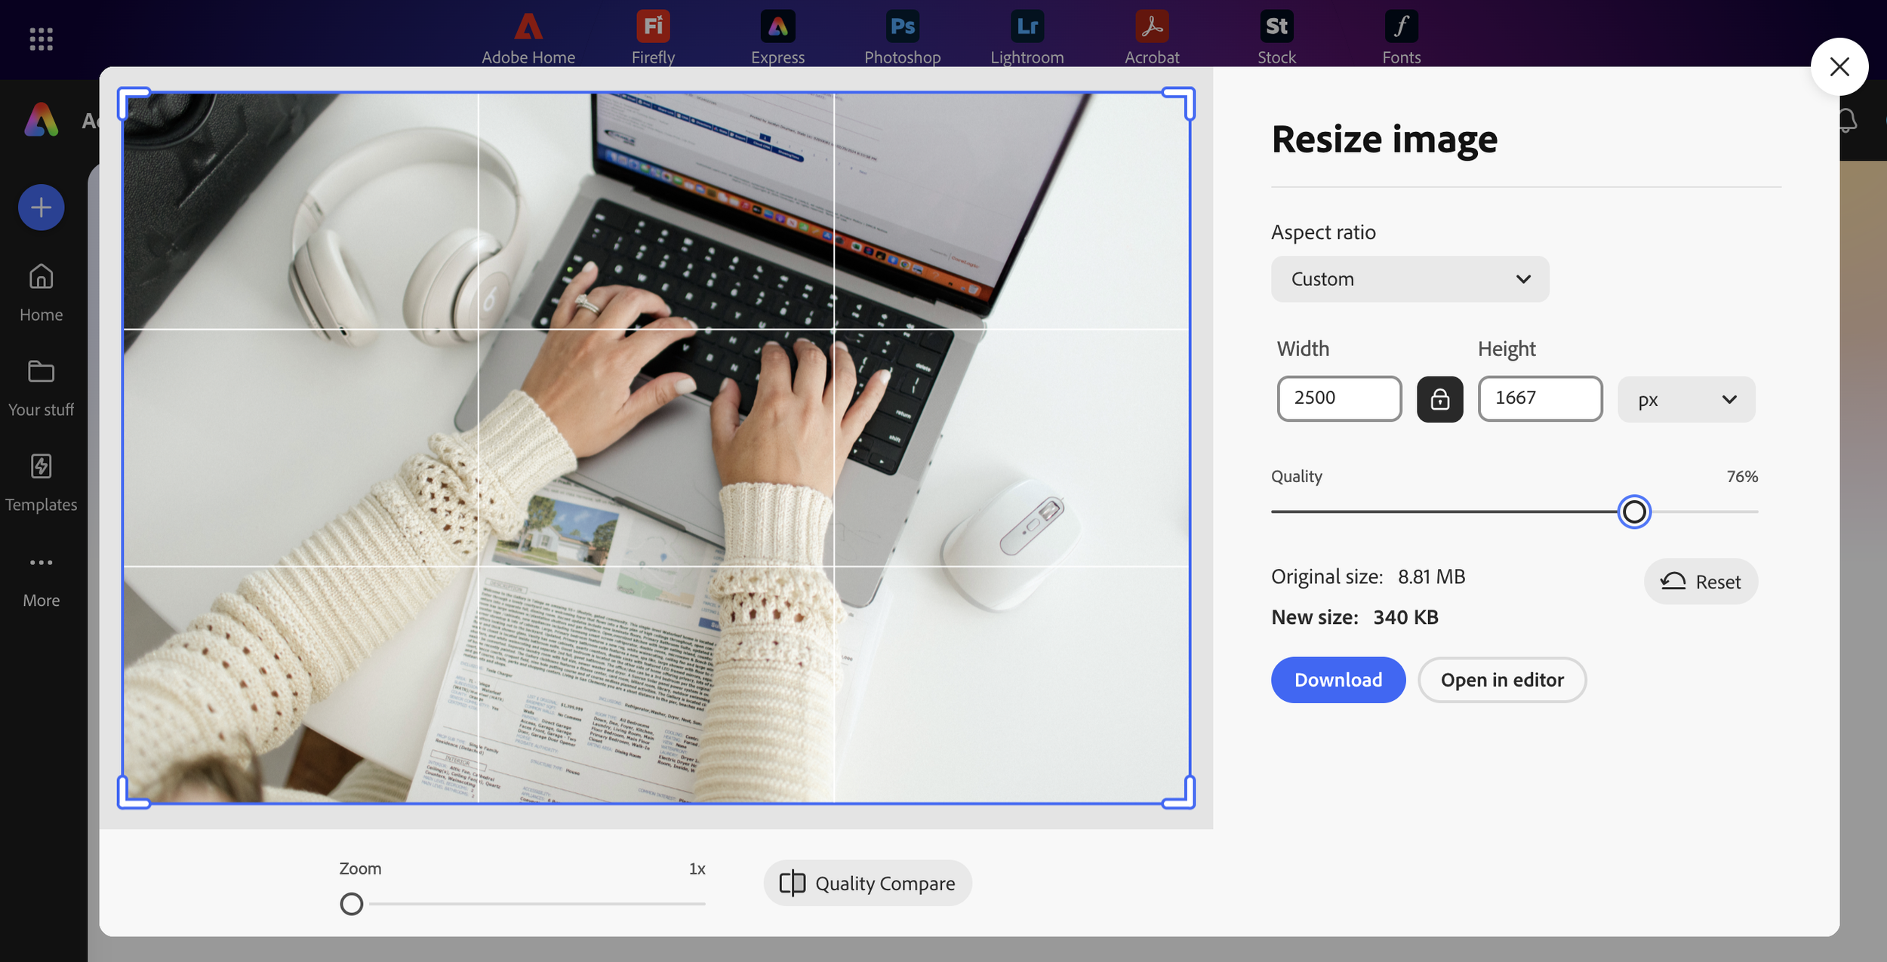Expand the Custom aspect ratio dropdown

[x=1409, y=279]
